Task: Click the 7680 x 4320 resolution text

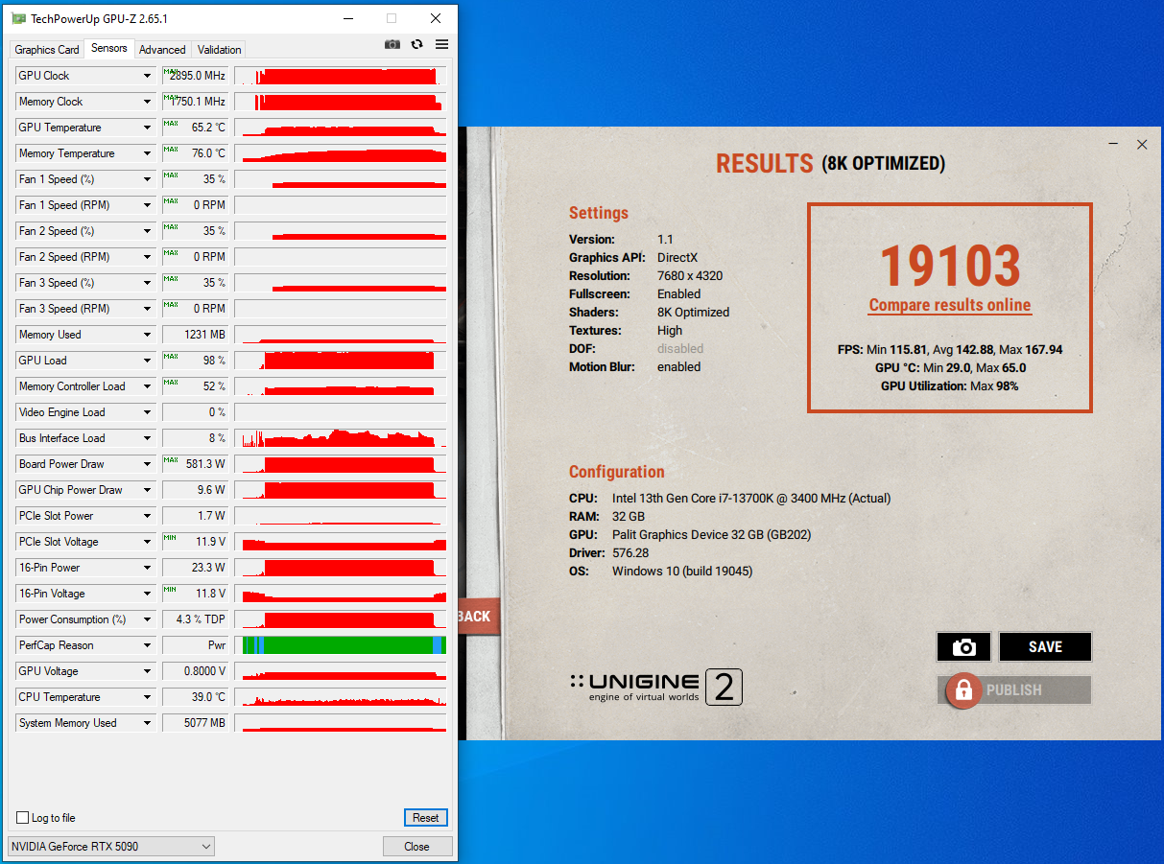Action: click(690, 276)
